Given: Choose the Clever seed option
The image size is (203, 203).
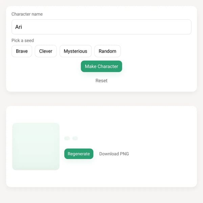Looking at the screenshot, I should (x=46, y=51).
